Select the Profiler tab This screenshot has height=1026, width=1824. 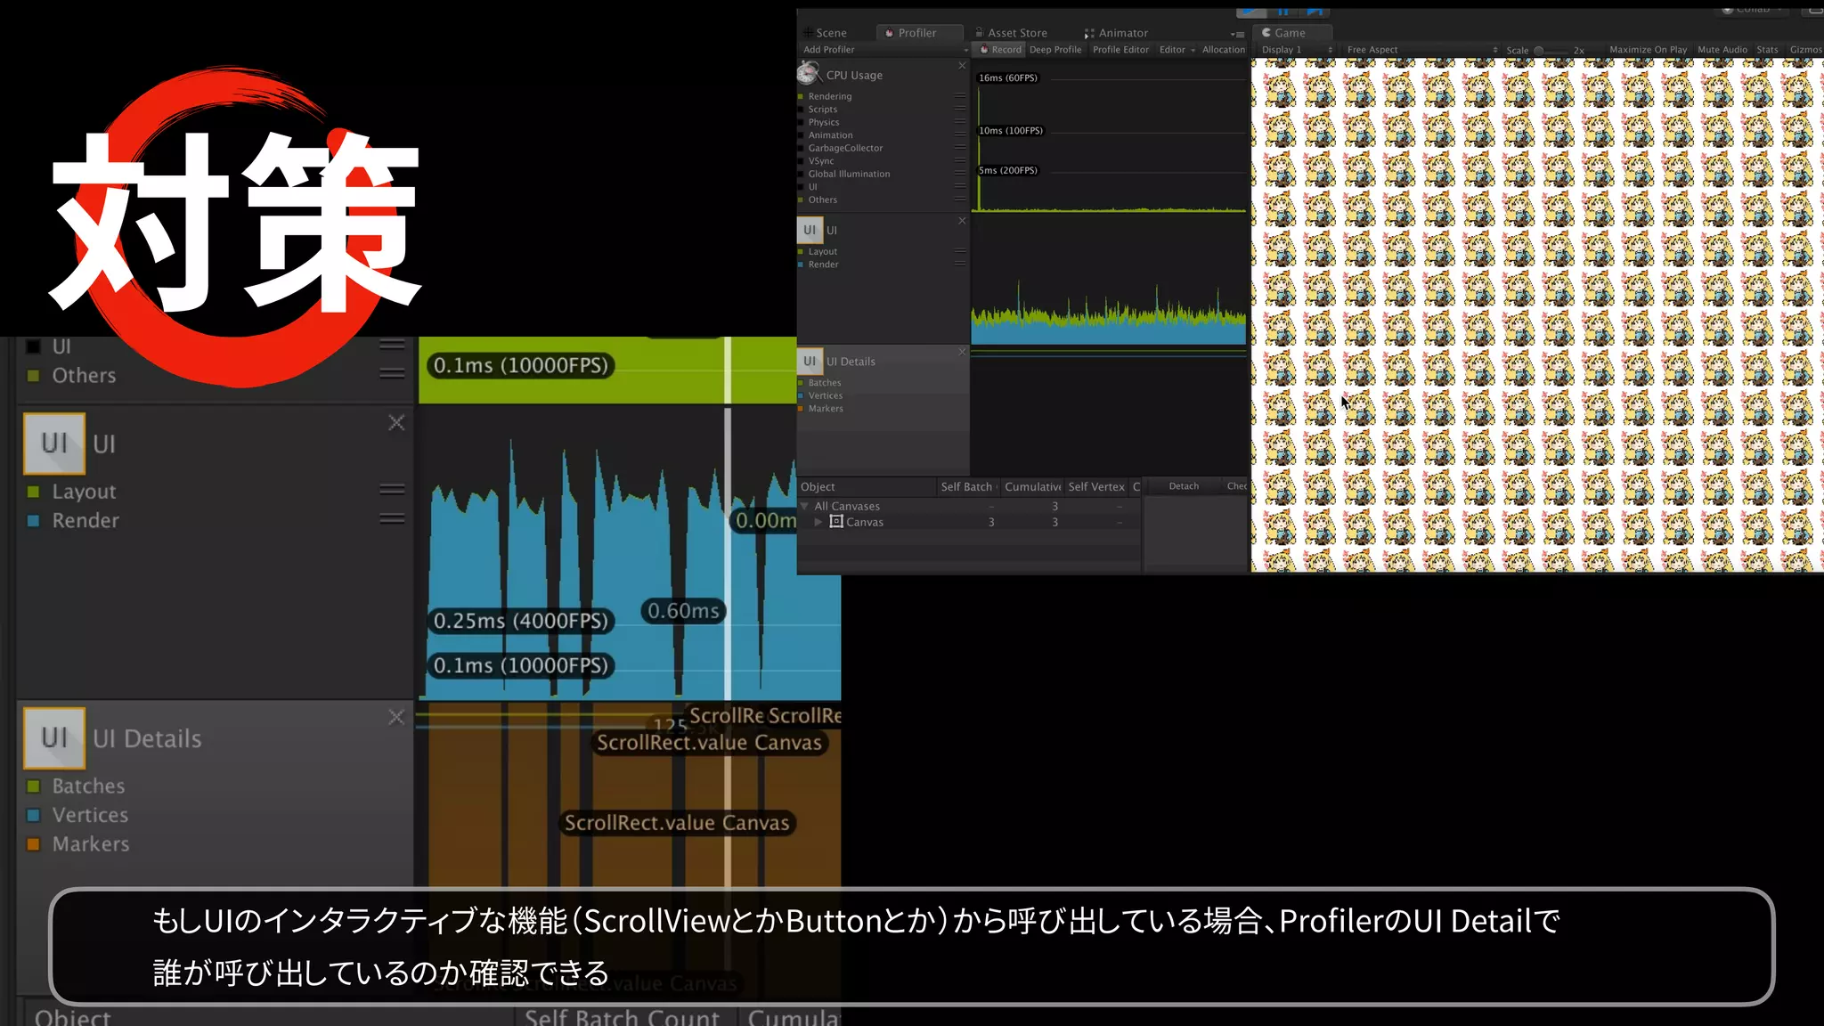[x=918, y=33]
